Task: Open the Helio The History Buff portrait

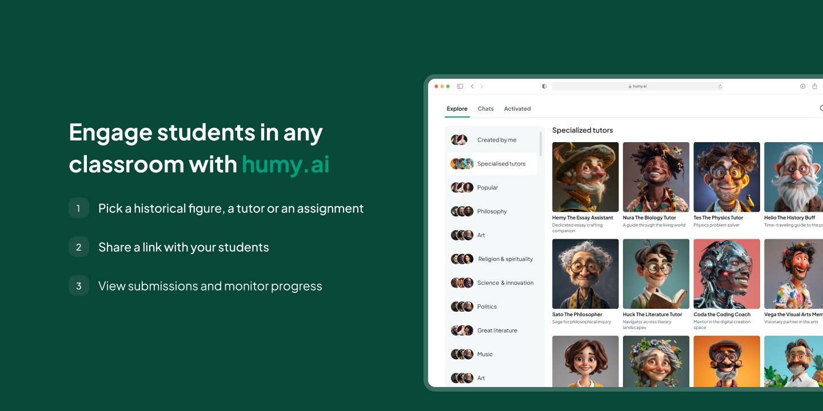Action: click(793, 177)
